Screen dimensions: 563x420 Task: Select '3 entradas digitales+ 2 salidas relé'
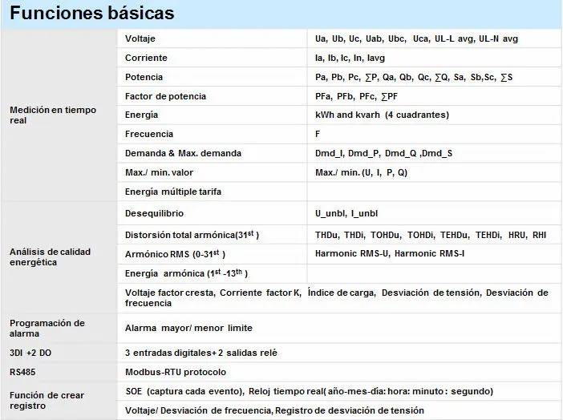[x=201, y=353]
